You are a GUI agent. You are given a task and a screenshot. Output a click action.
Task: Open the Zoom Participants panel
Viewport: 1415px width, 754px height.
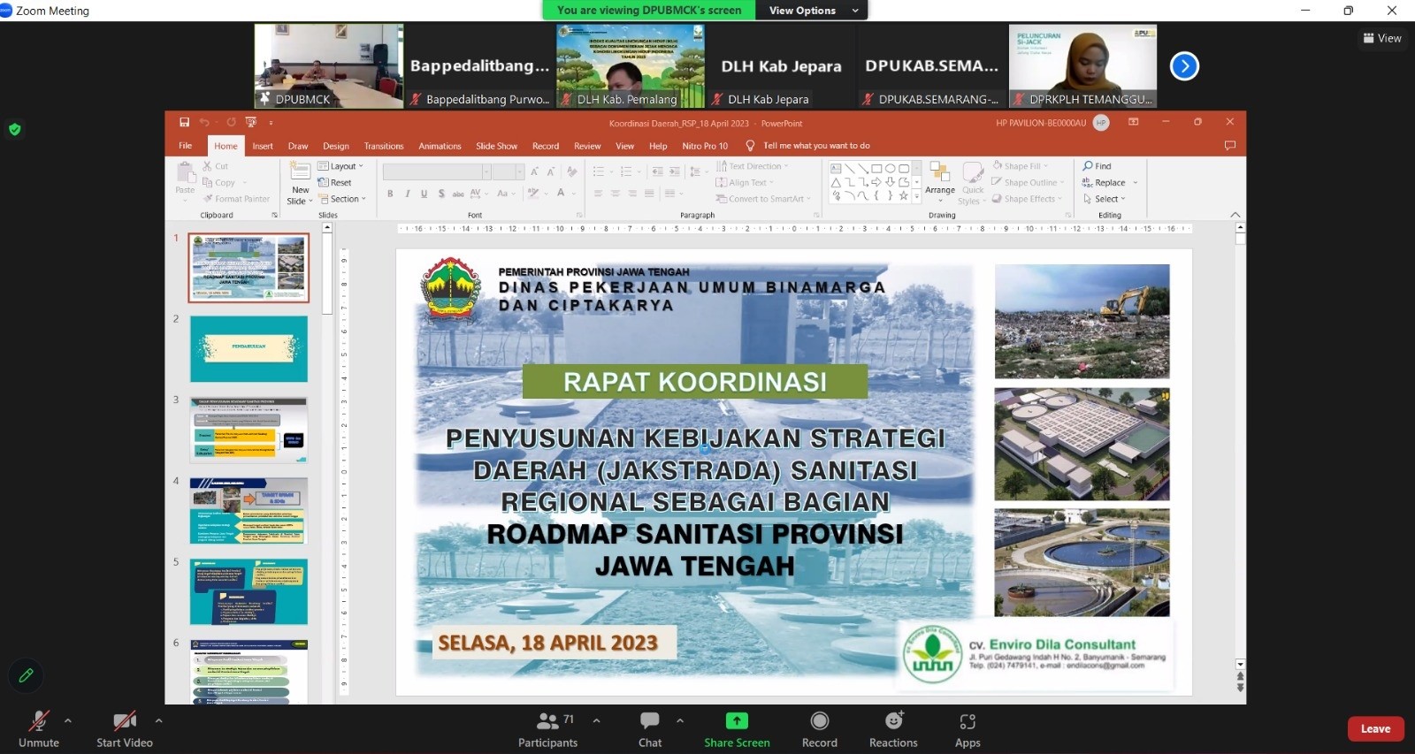548,729
